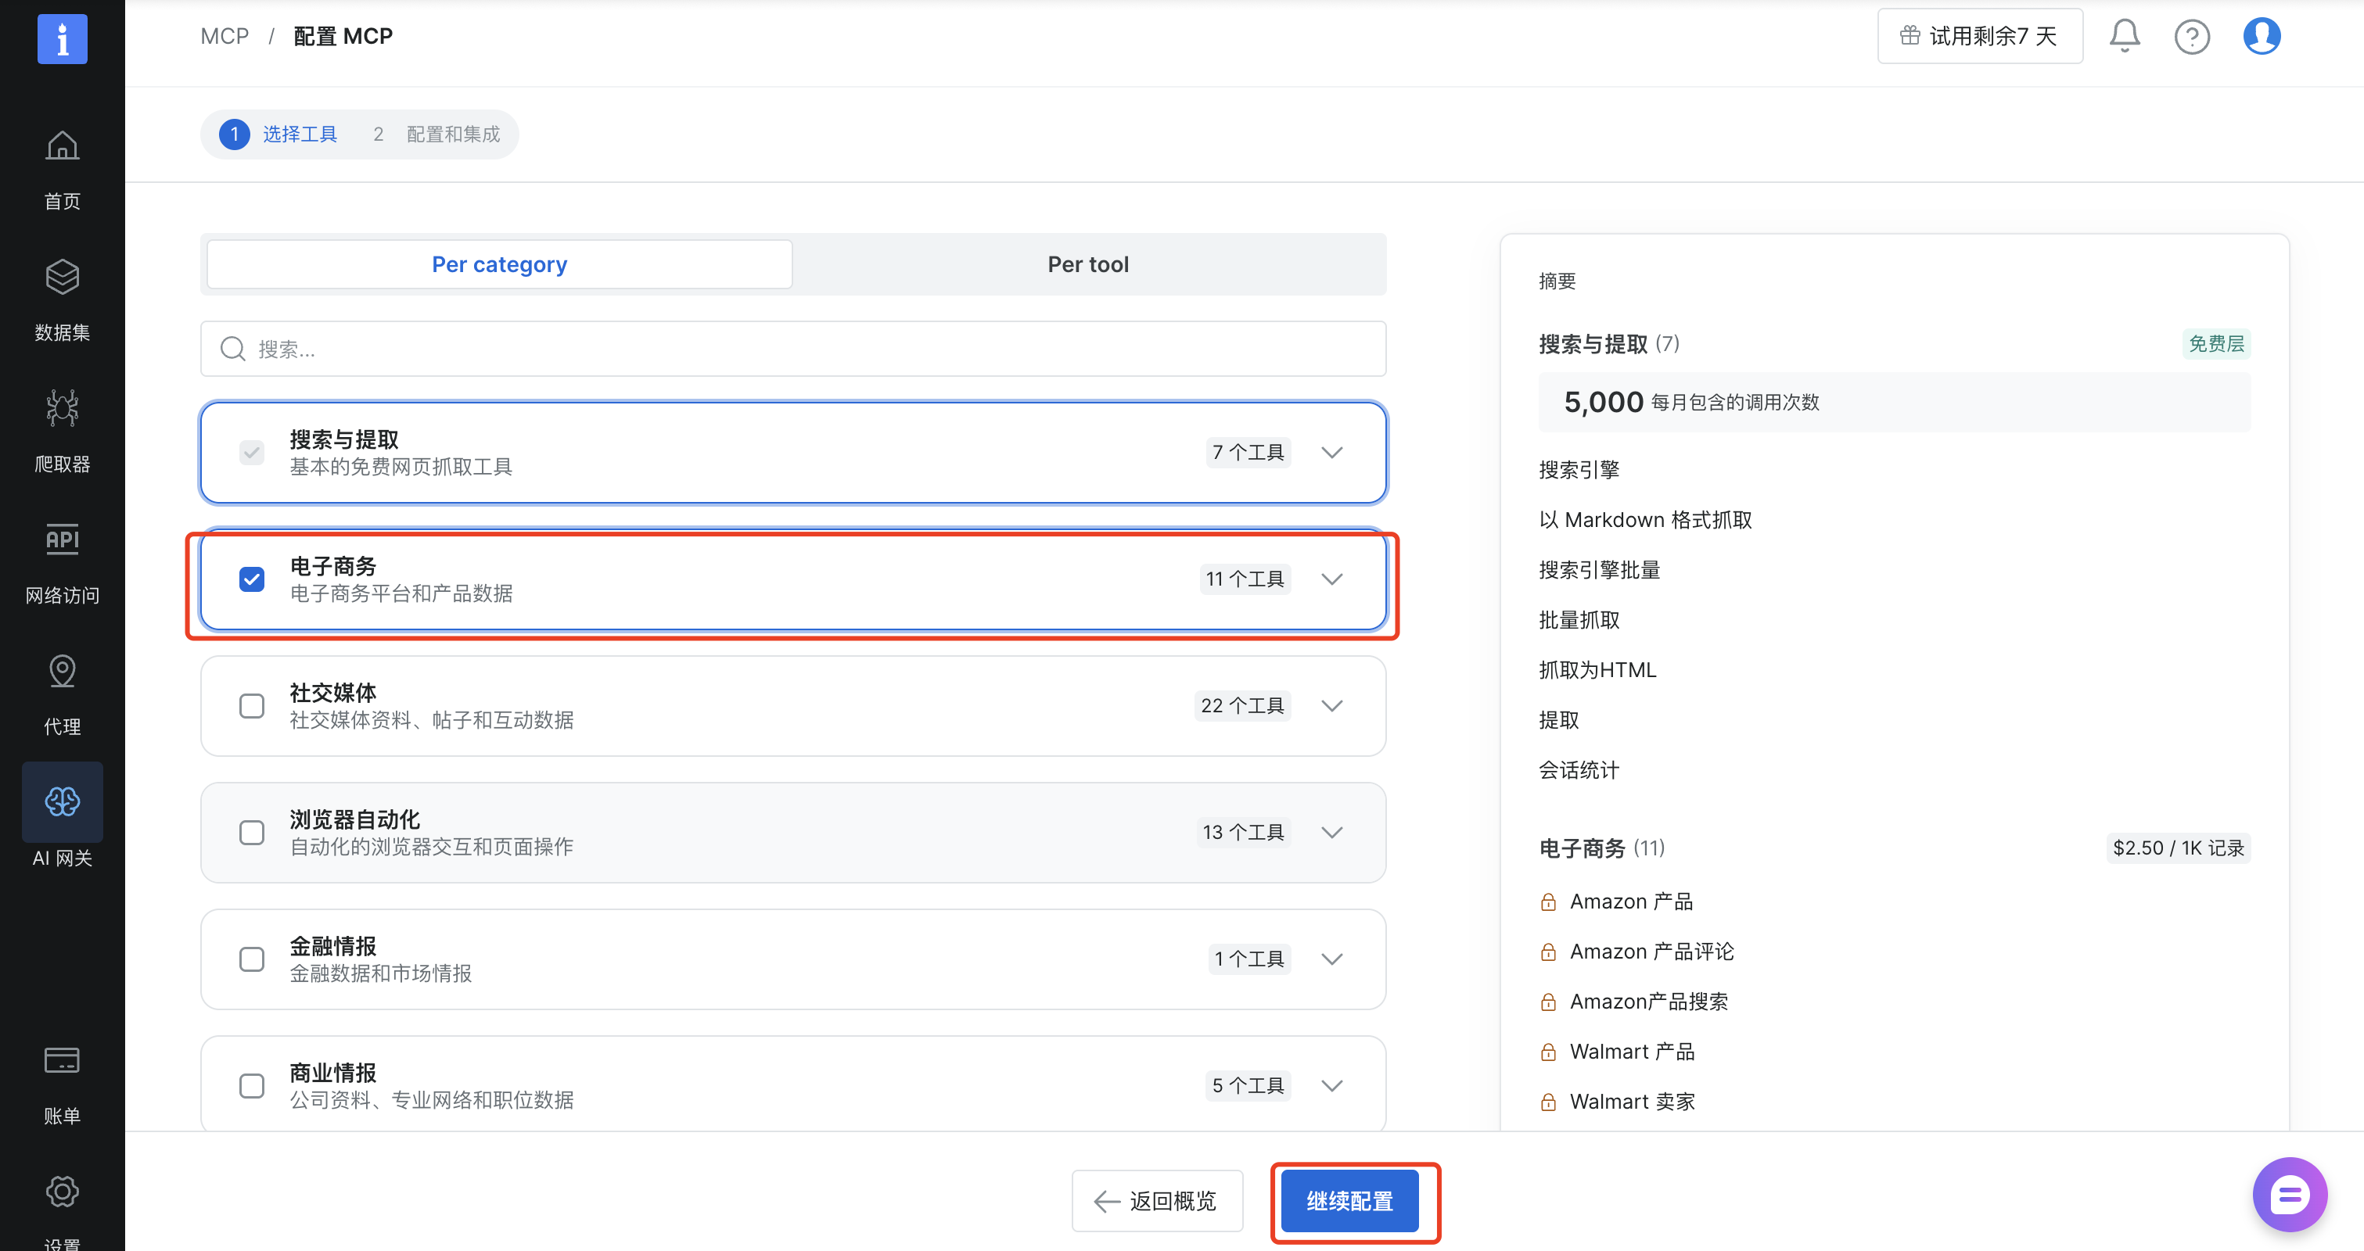Go to 爬取器 scrapers sidebar icon
This screenshot has height=1251, width=2364.
(x=63, y=409)
